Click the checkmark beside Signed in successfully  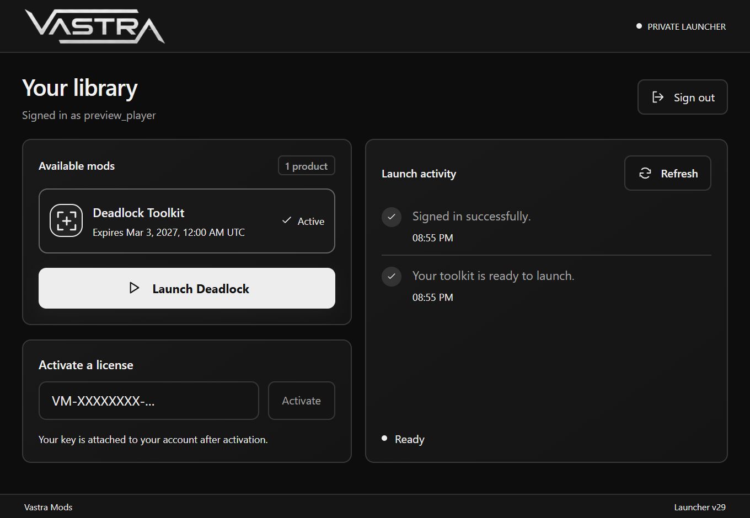392,217
